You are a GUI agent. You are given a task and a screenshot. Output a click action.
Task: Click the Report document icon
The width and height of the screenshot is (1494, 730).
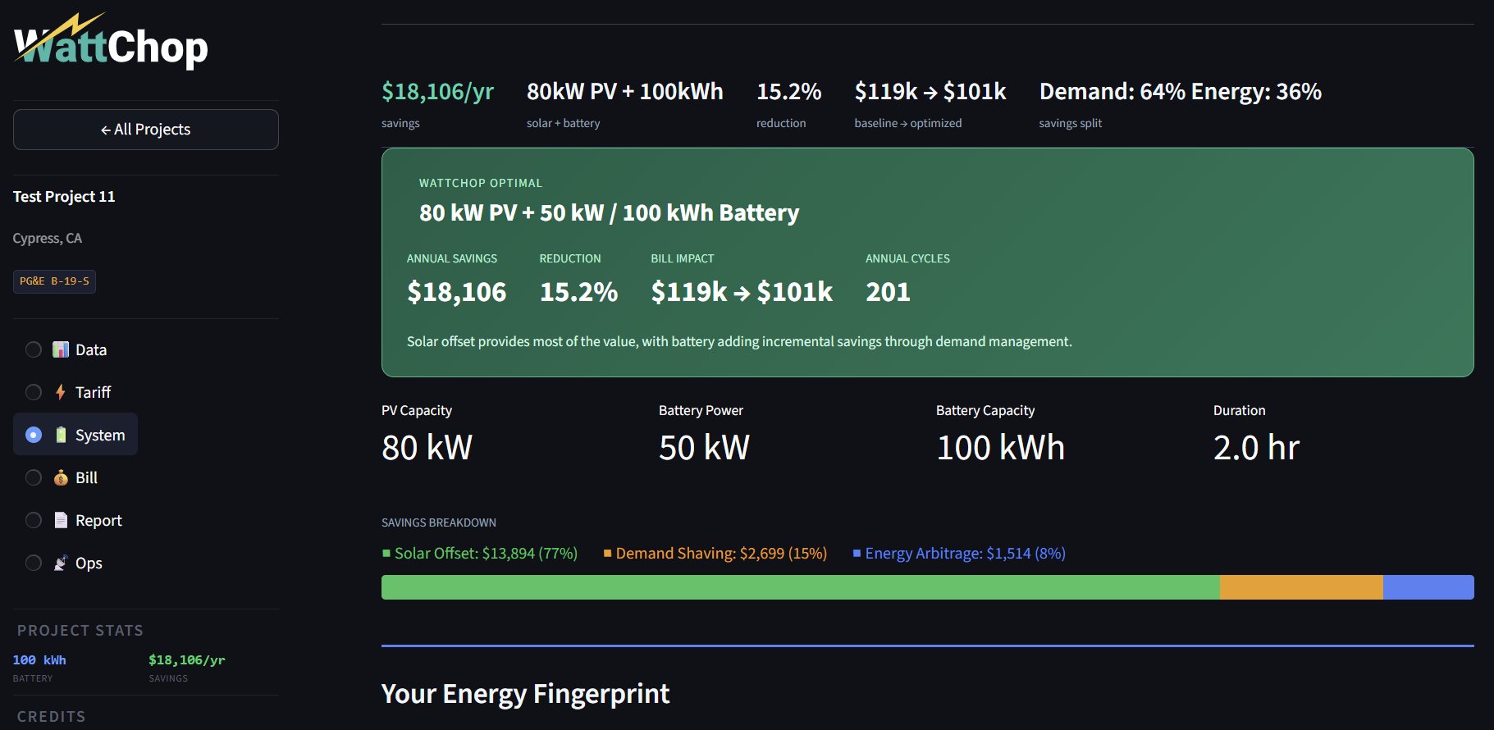pos(61,520)
